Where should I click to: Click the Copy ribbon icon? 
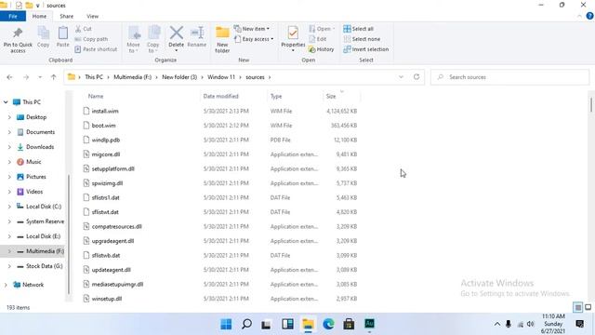(44, 37)
